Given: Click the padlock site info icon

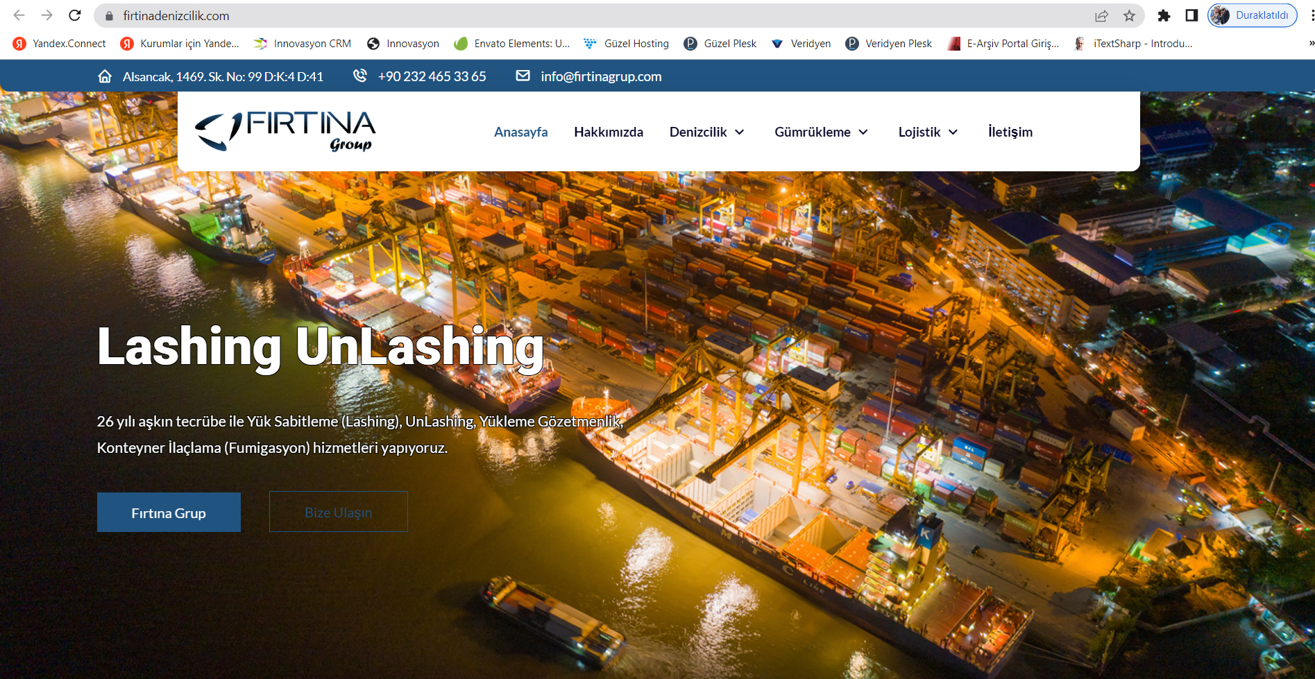Looking at the screenshot, I should (x=109, y=15).
